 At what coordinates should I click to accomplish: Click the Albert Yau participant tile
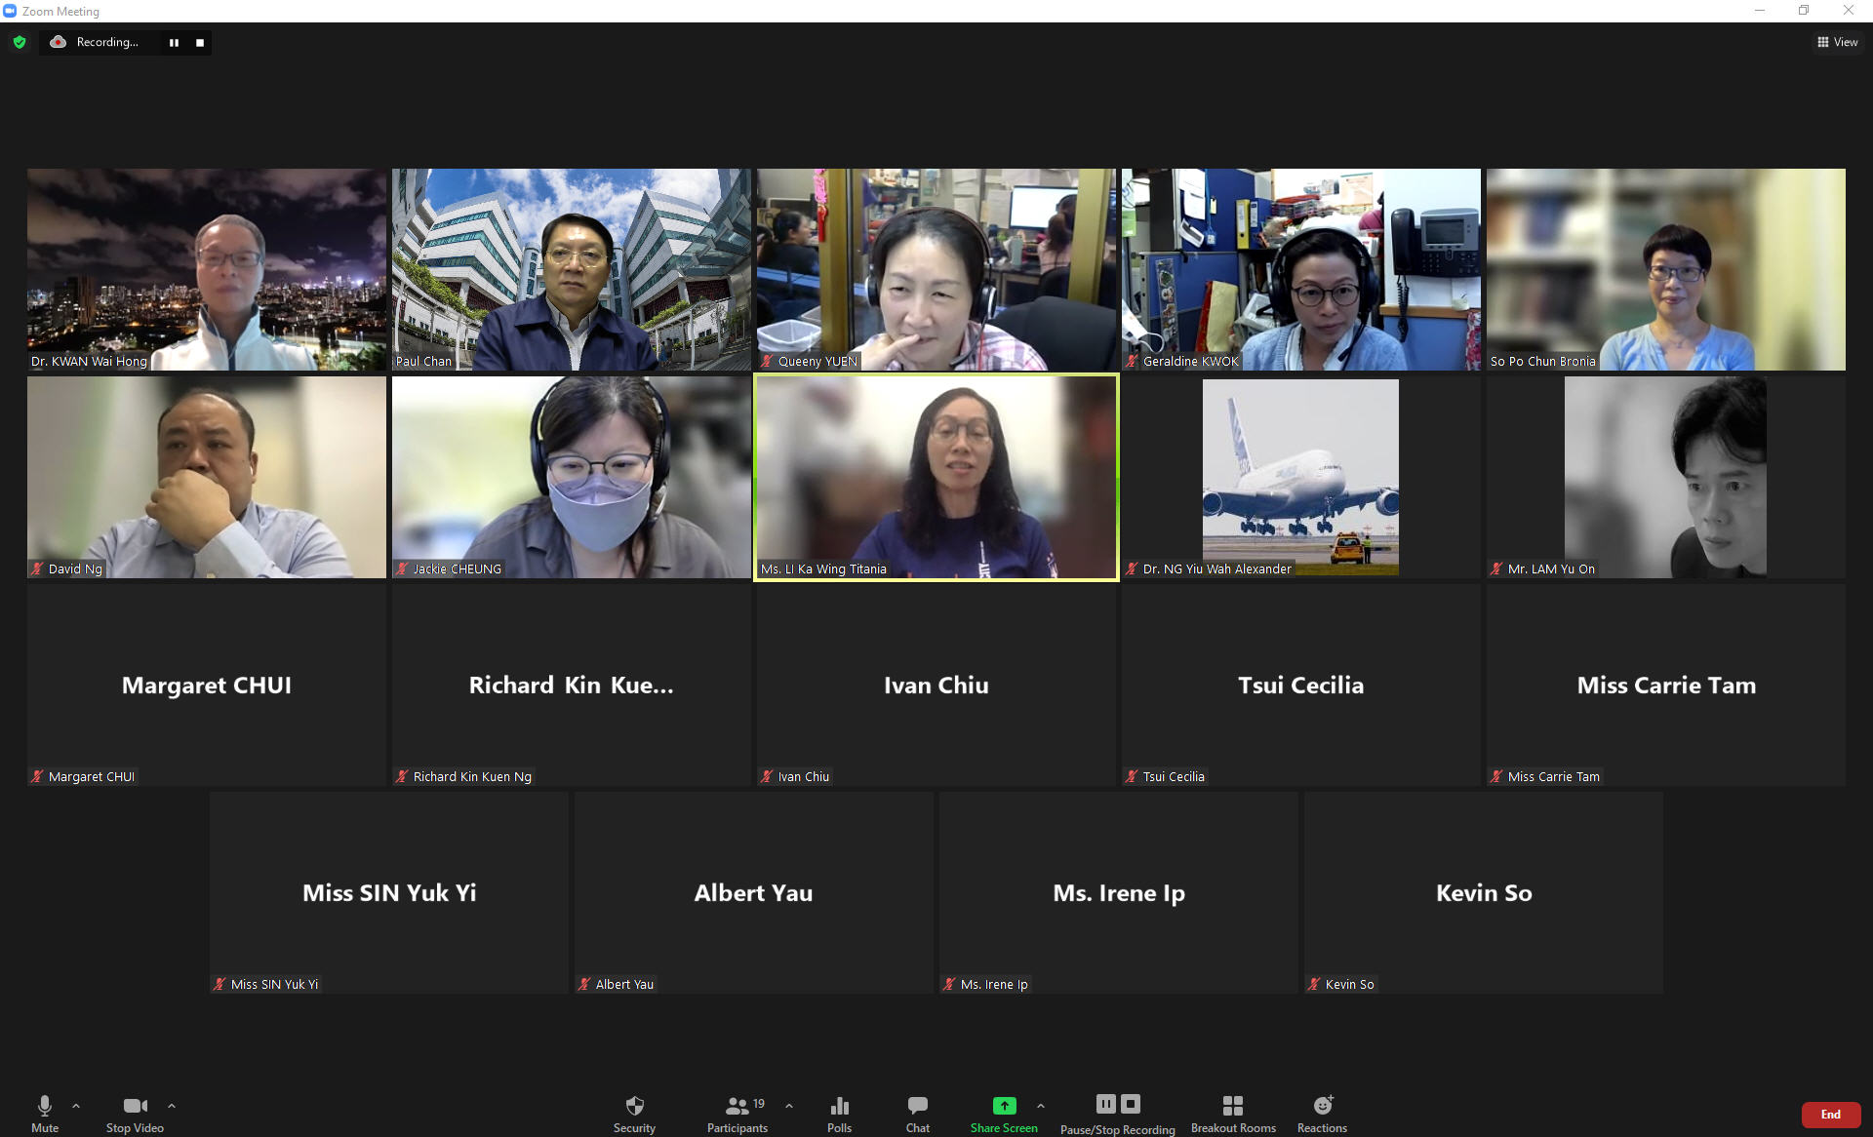(754, 892)
